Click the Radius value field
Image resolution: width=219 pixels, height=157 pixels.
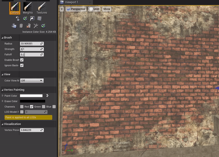(x=32, y=44)
